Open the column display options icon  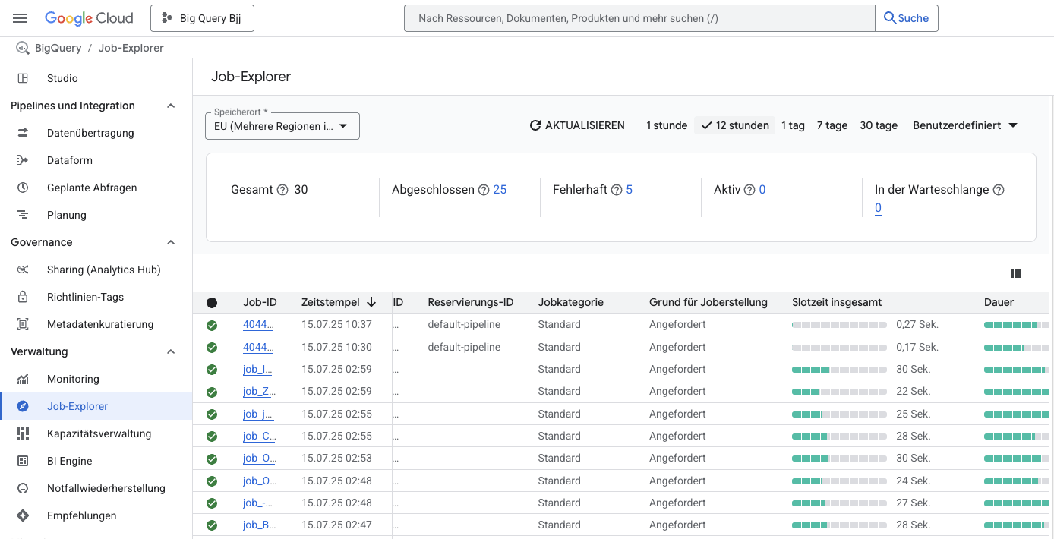click(x=1016, y=273)
